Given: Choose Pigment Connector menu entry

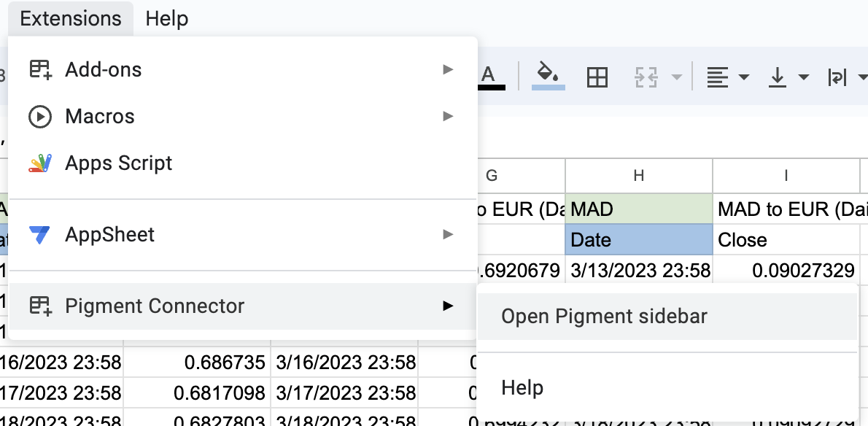Looking at the screenshot, I should click(242, 306).
